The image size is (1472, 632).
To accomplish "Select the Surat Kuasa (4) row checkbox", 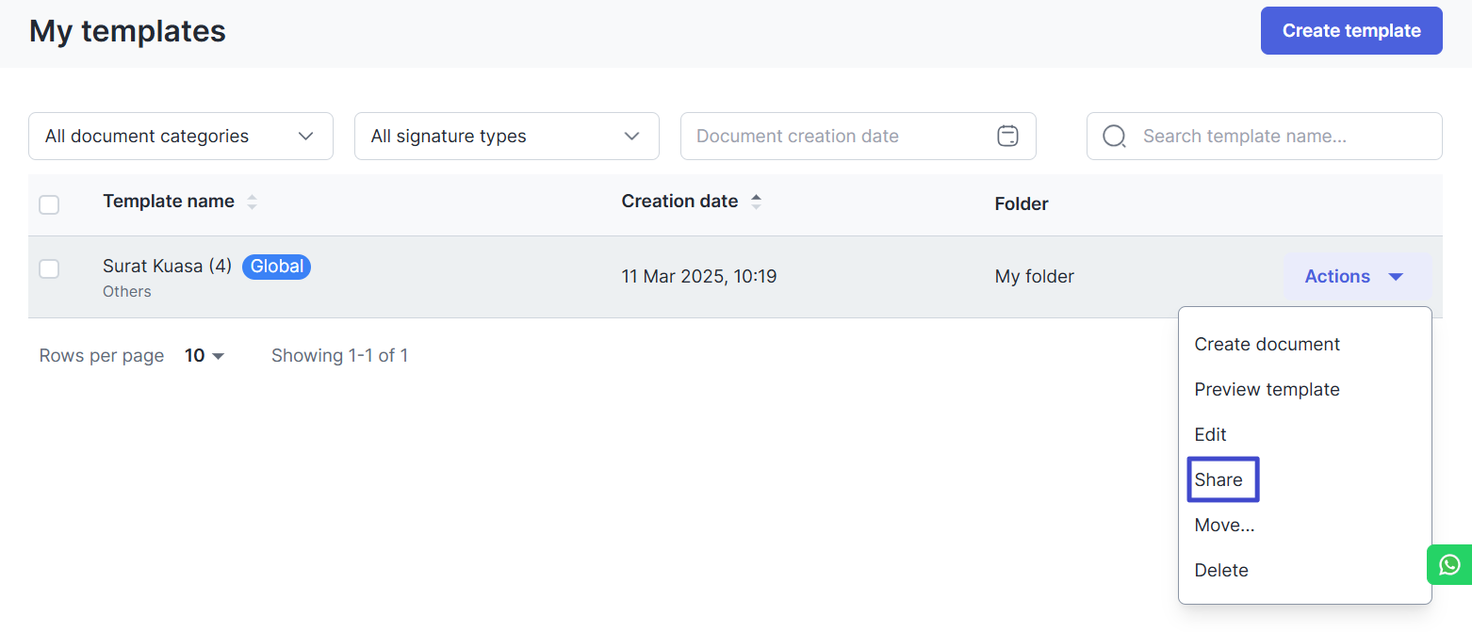I will [x=49, y=269].
